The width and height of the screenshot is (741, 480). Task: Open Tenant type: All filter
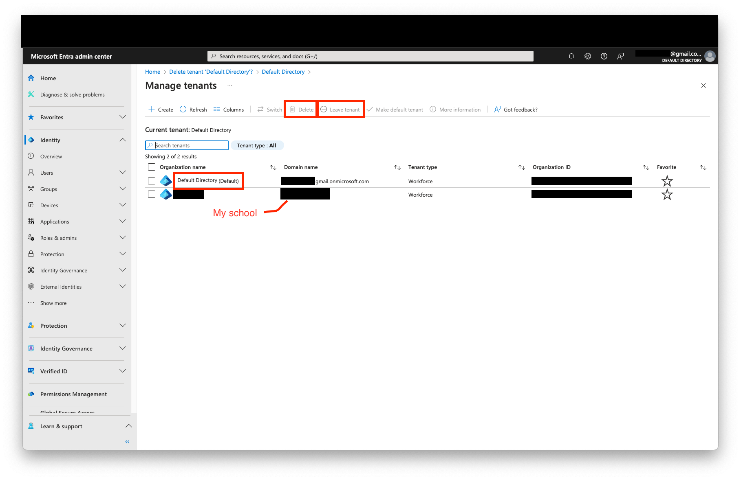pos(257,145)
